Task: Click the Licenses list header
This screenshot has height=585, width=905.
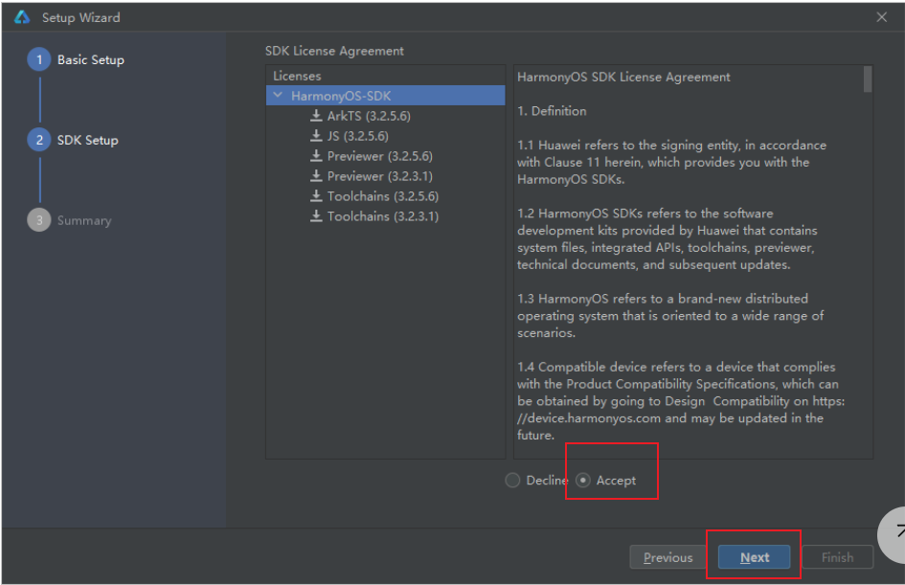Action: coord(297,77)
